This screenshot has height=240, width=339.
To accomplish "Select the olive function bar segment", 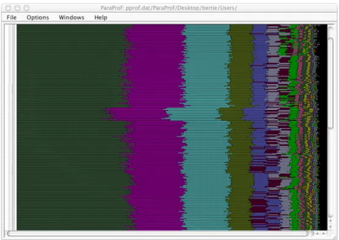I will pos(240,128).
